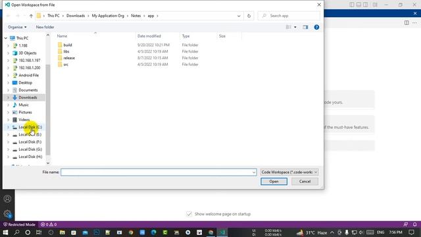
Task: Sort by the Name column header
Action: (x=62, y=36)
